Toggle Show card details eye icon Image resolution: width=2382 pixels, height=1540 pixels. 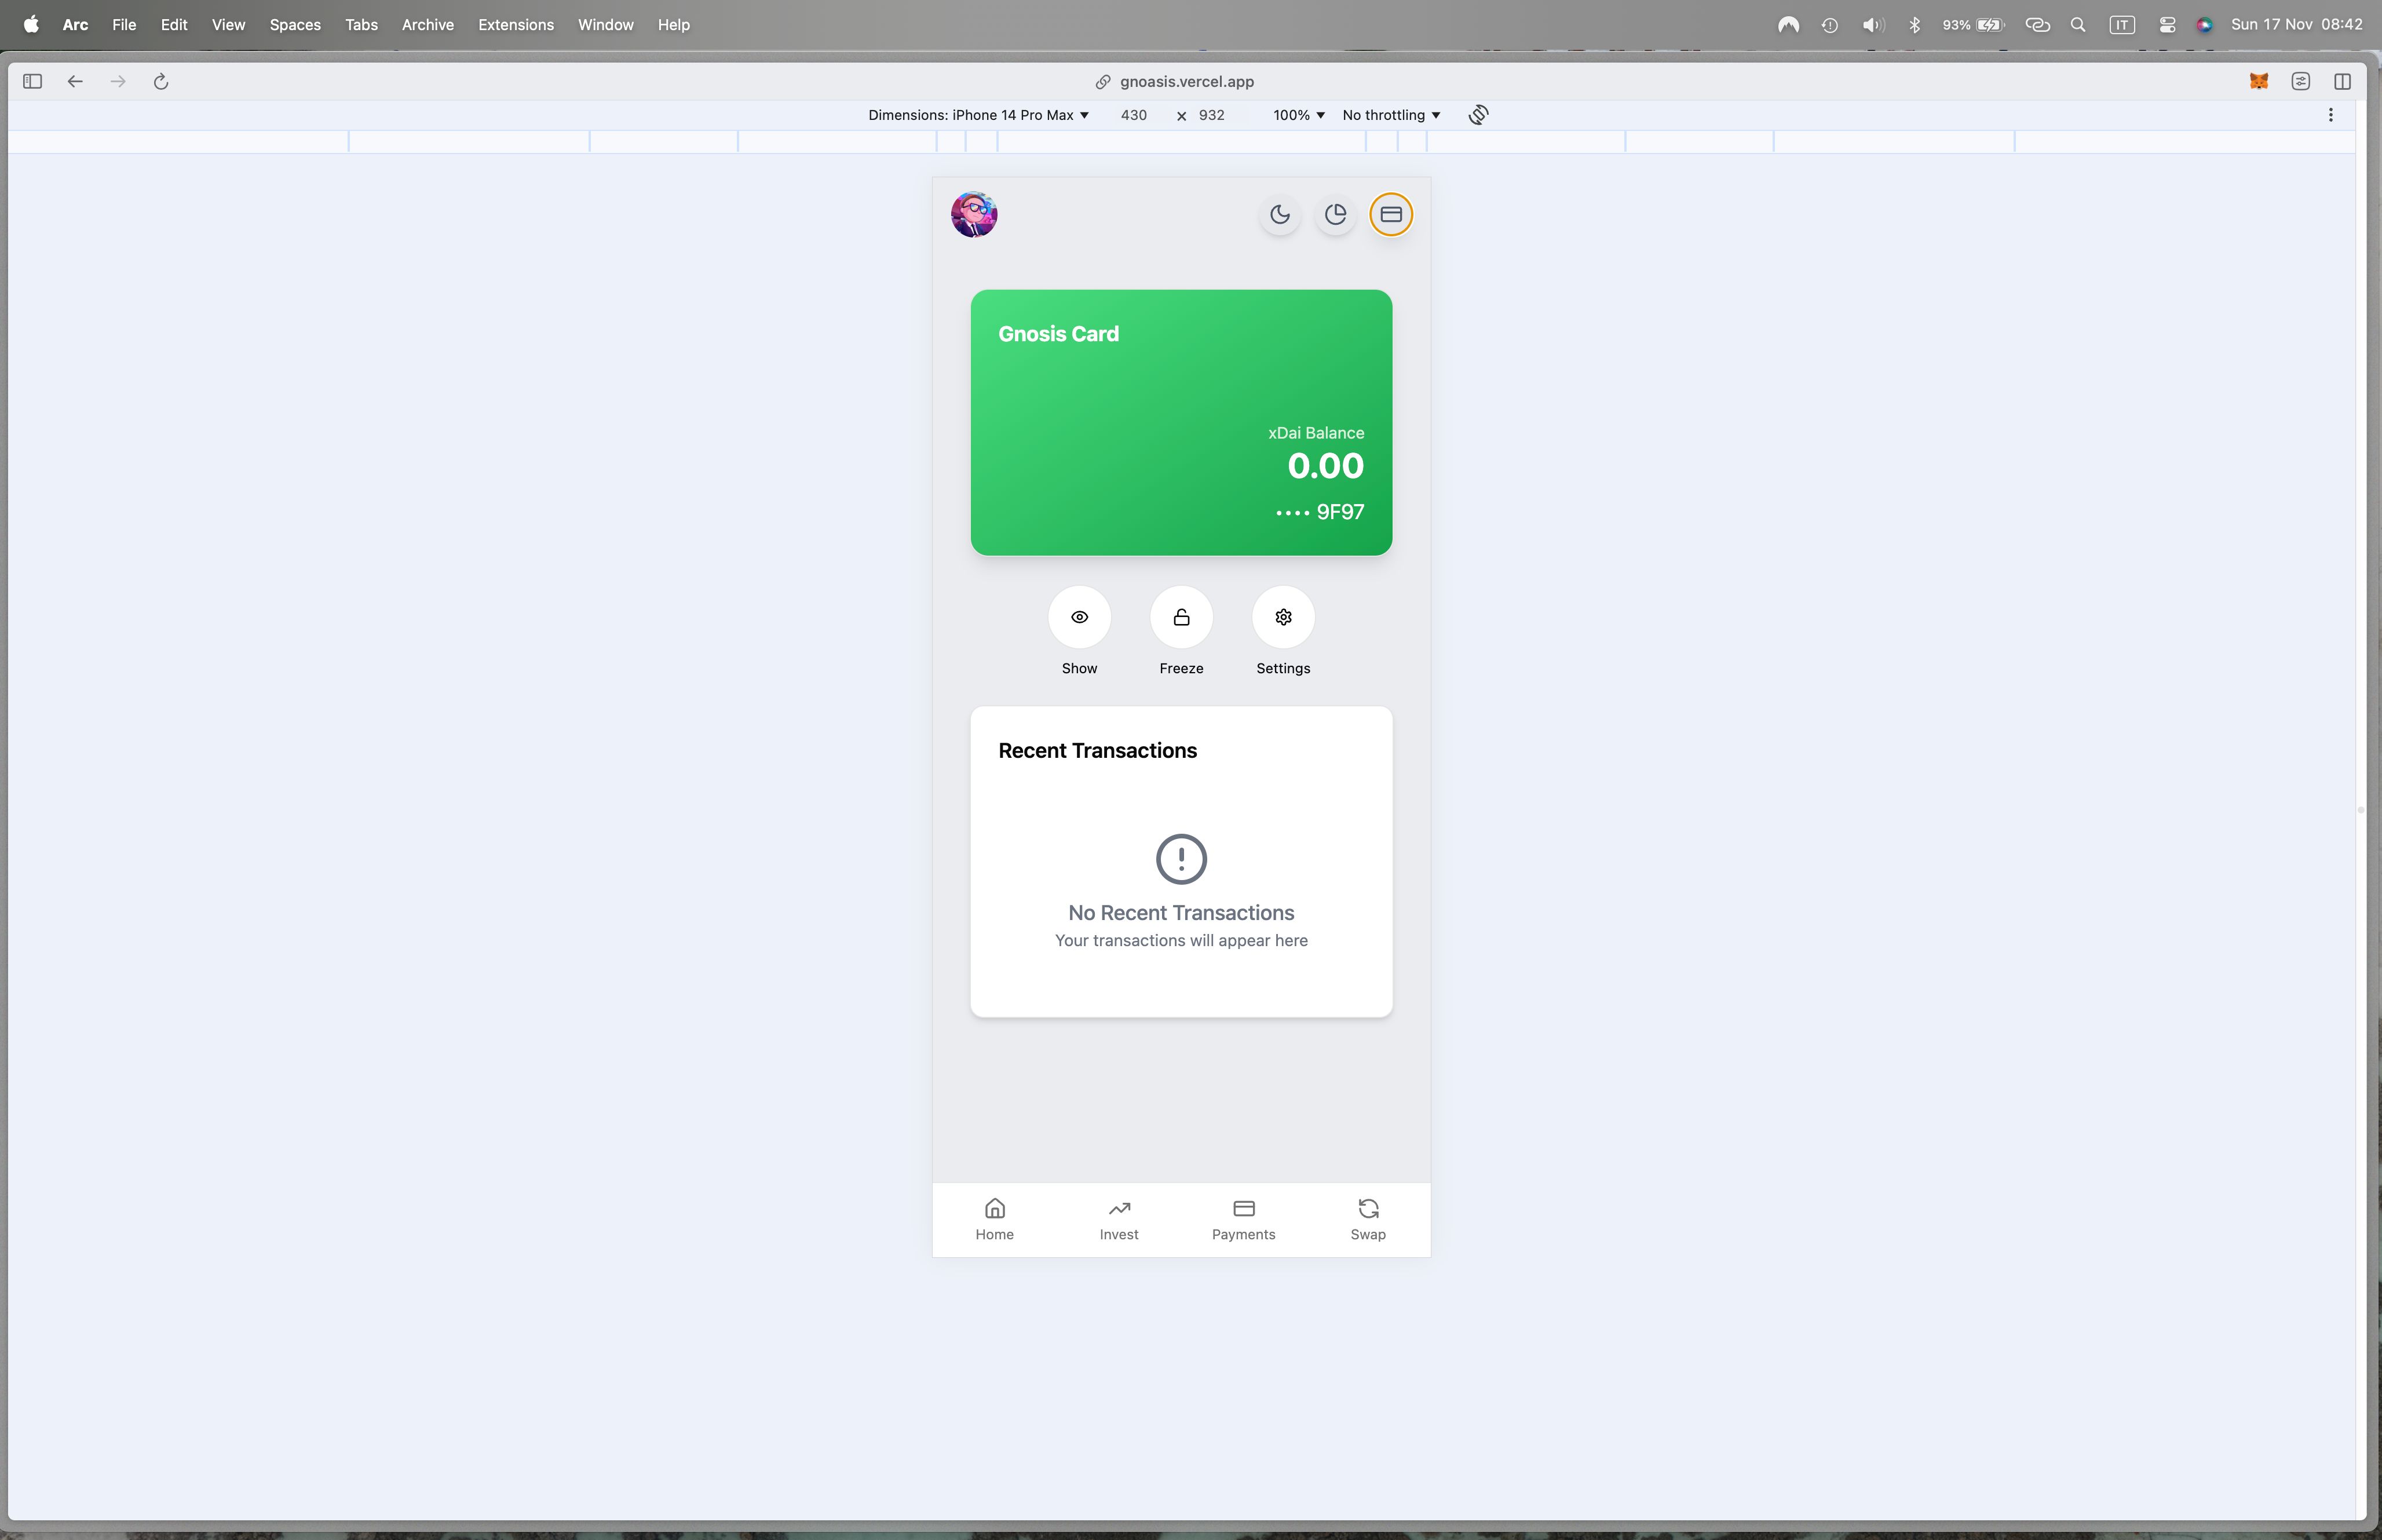pos(1078,616)
